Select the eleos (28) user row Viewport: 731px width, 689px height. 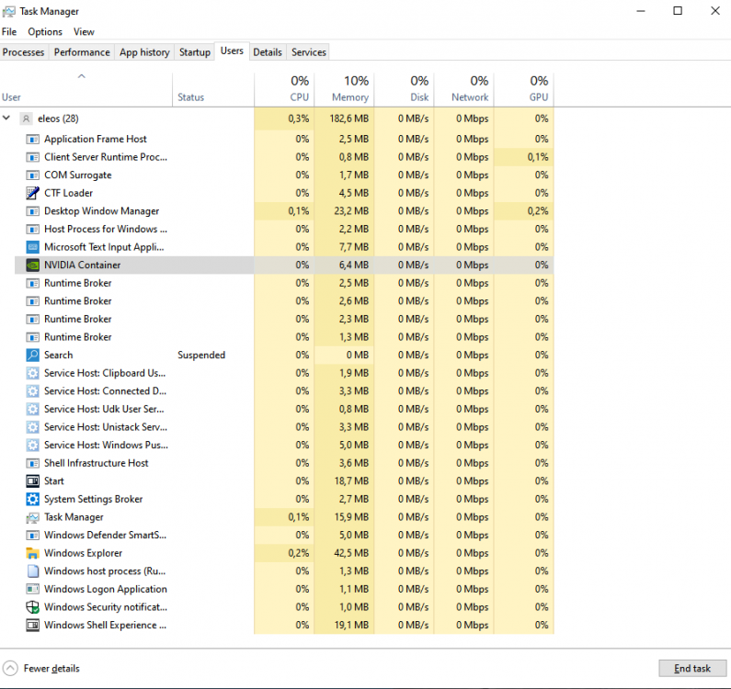[277, 119]
